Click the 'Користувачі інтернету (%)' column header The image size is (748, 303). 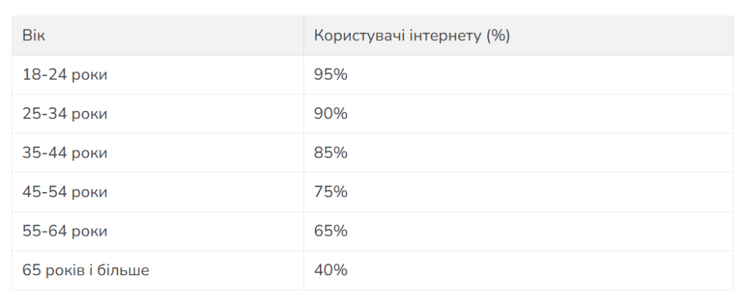519,36
